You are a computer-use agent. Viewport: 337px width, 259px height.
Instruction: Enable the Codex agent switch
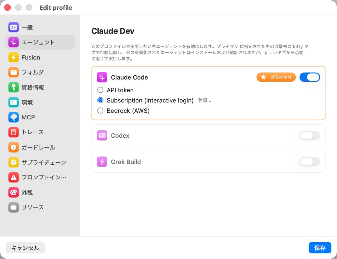310,135
